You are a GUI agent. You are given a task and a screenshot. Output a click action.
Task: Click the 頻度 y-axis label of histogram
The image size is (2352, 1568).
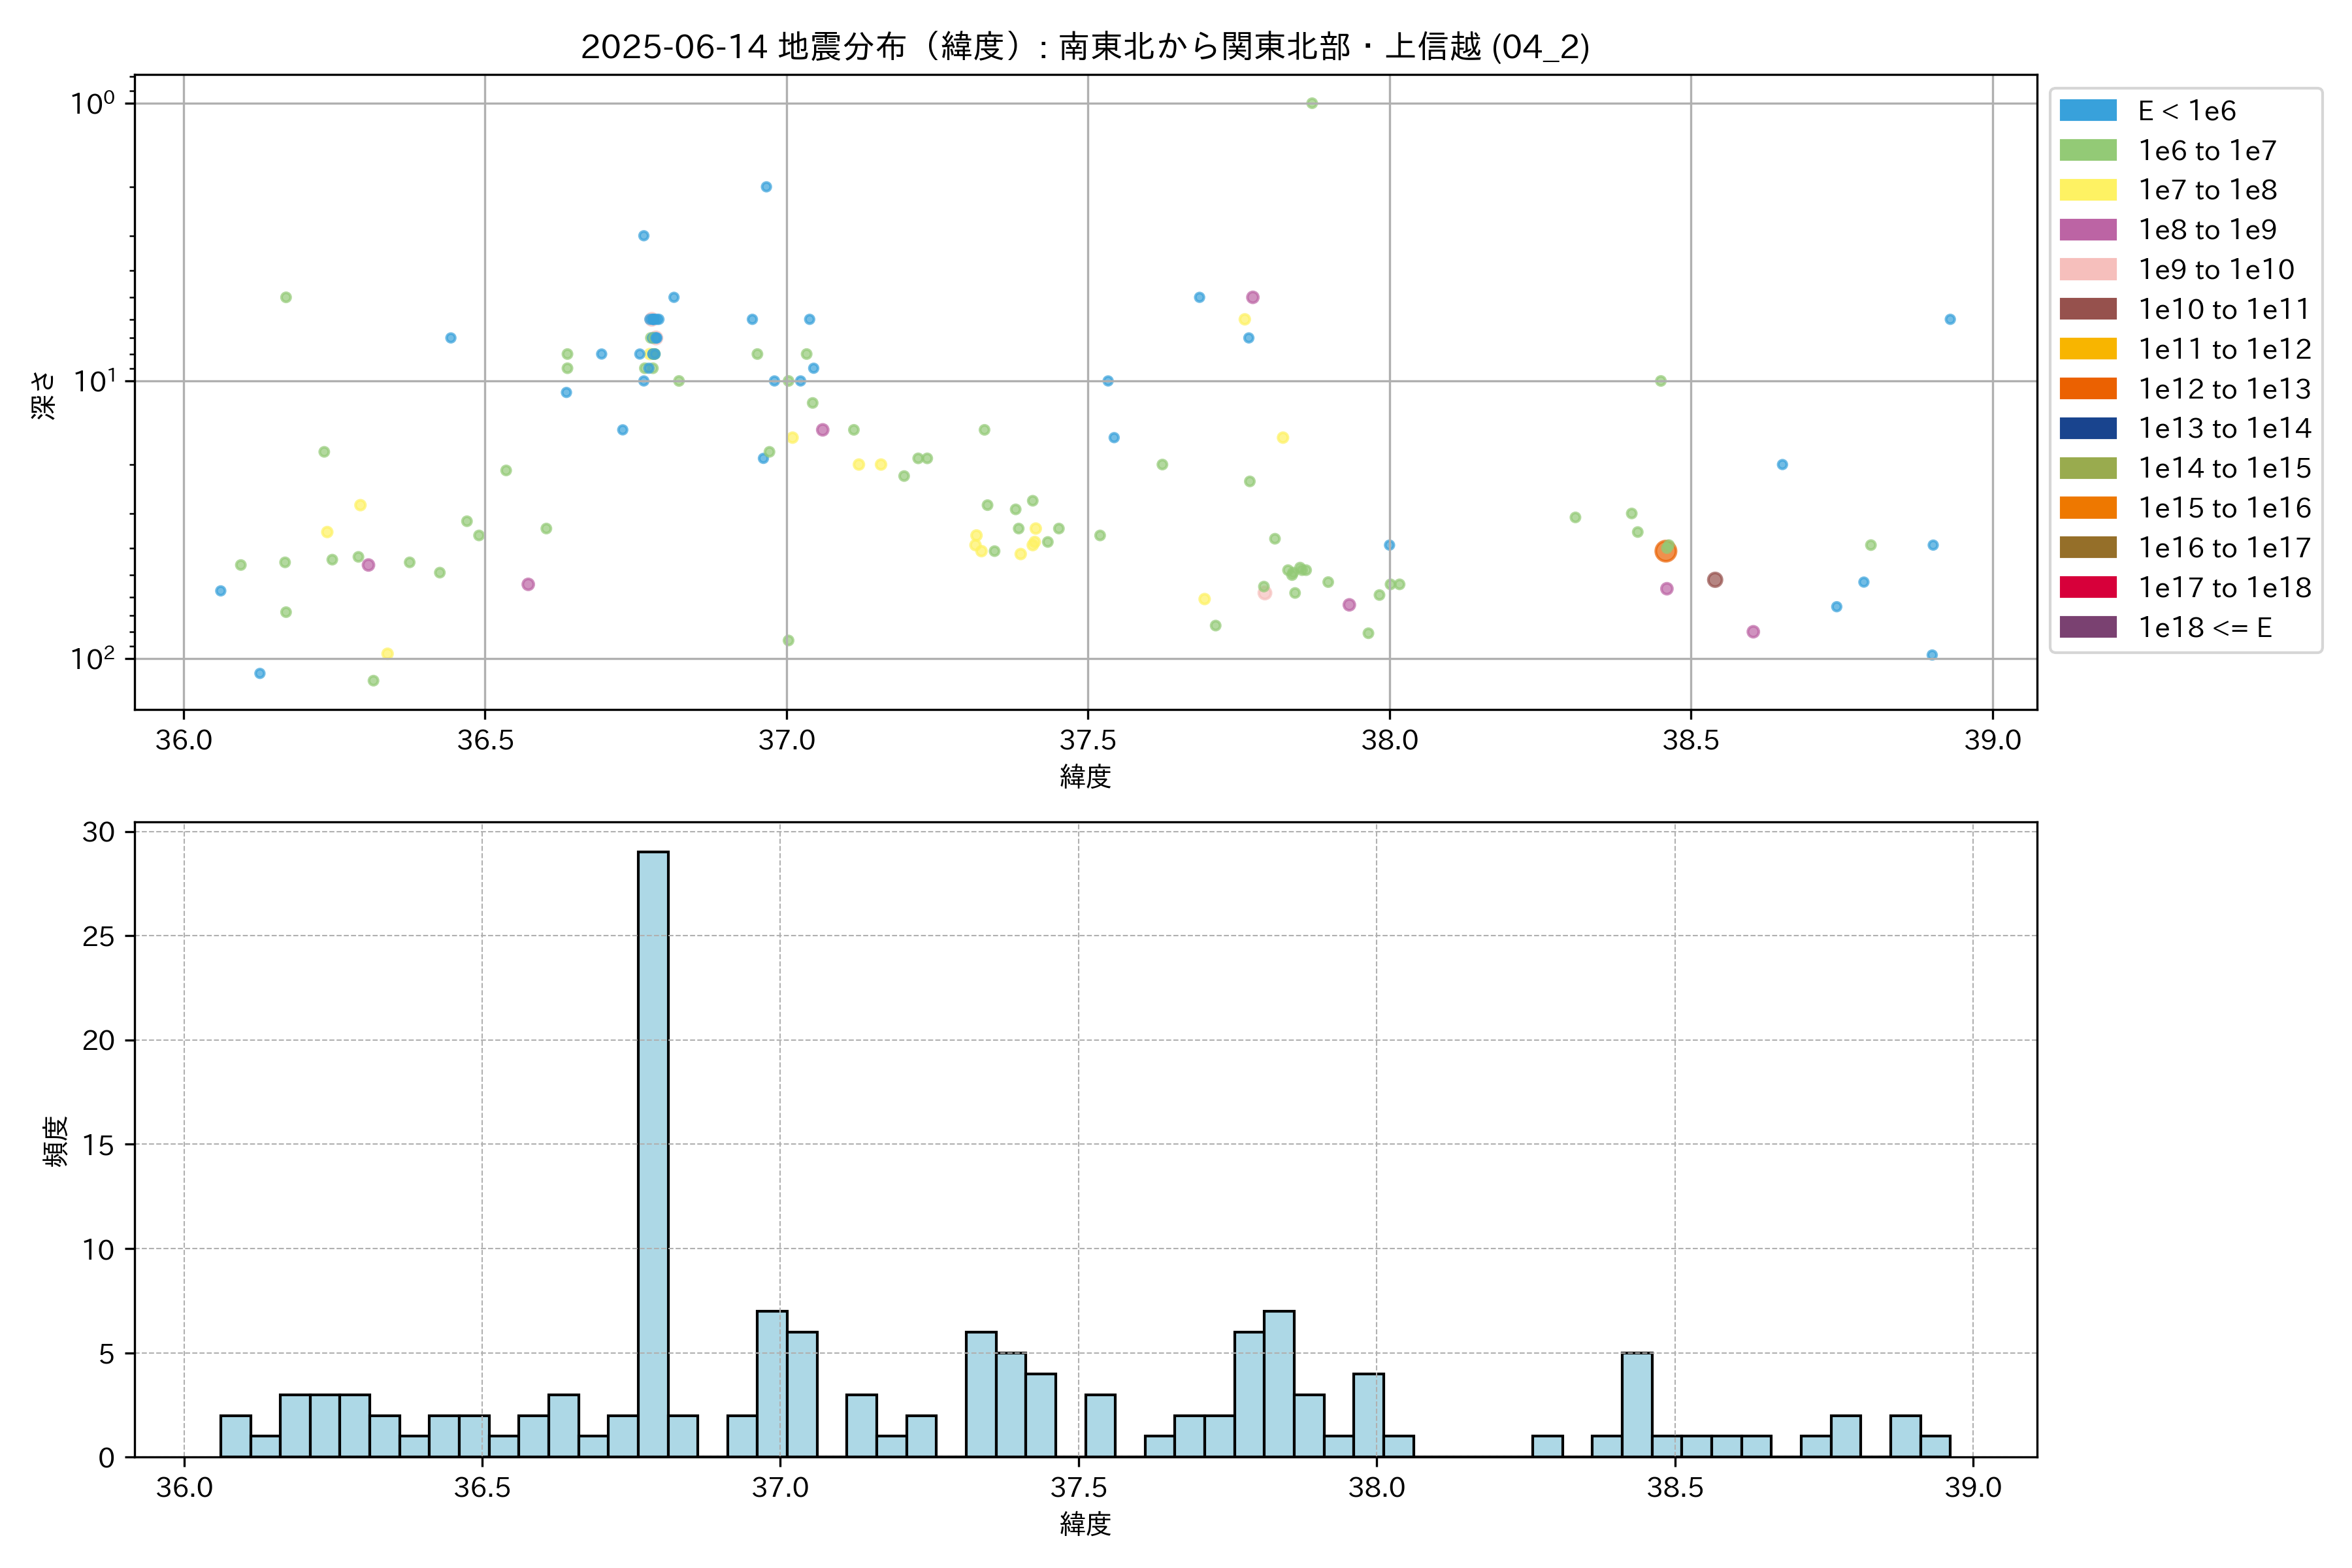(x=56, y=1141)
